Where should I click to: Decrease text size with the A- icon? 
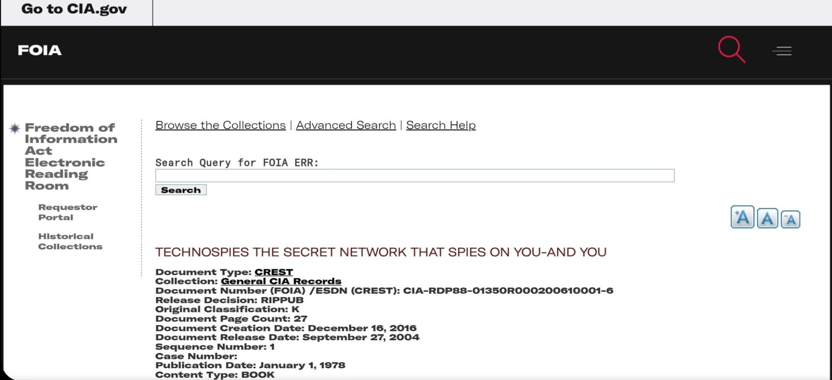point(790,219)
